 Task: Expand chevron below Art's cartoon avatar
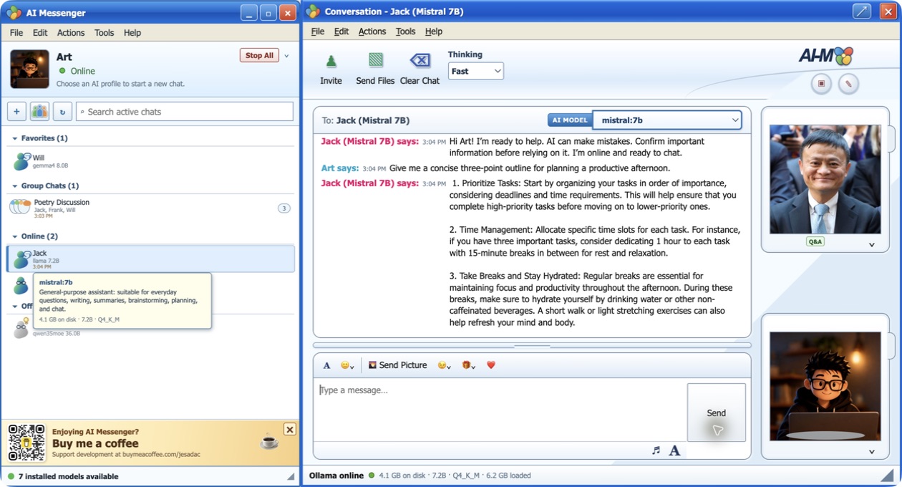point(872,452)
